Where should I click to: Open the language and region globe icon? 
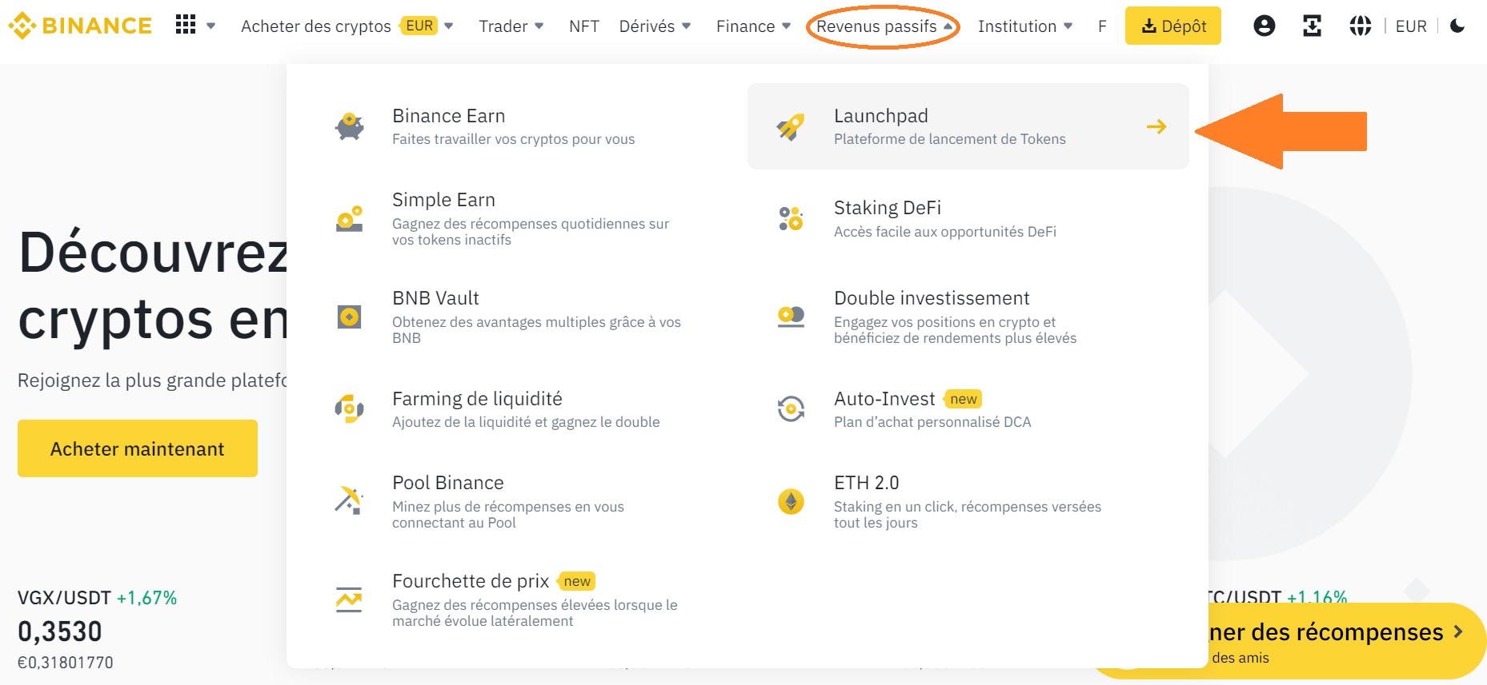(x=1359, y=25)
